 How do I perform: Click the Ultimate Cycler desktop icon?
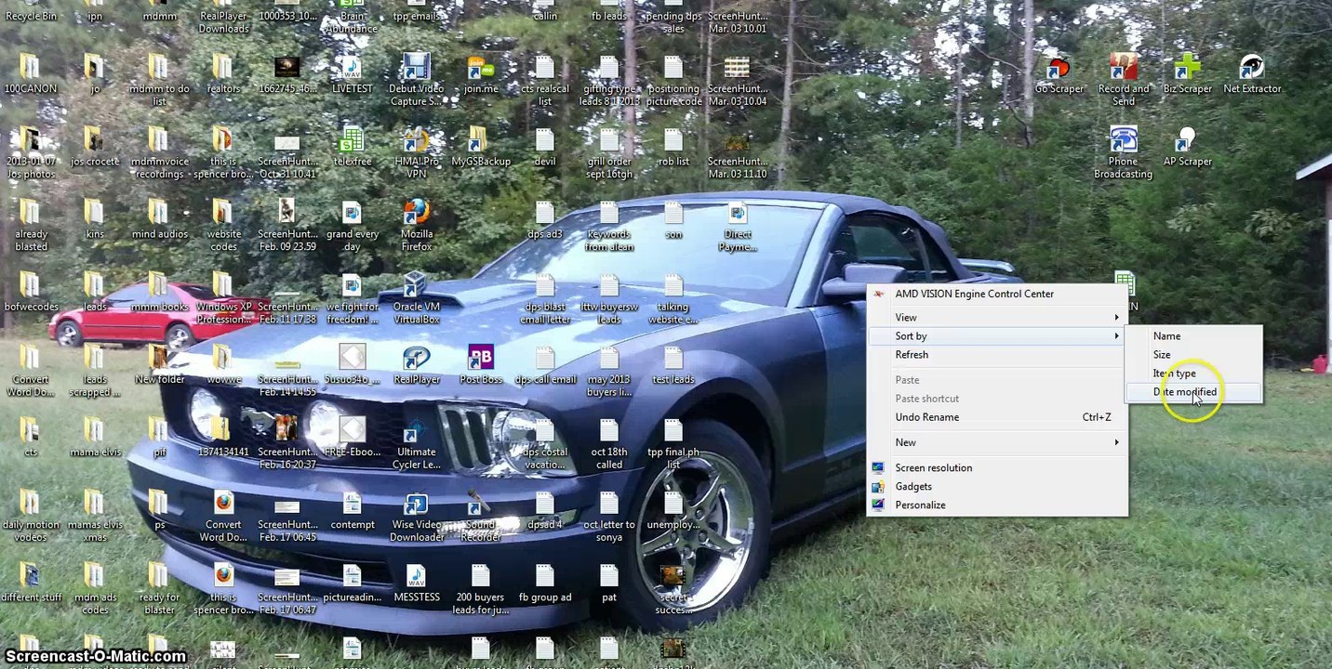pyautogui.click(x=417, y=443)
